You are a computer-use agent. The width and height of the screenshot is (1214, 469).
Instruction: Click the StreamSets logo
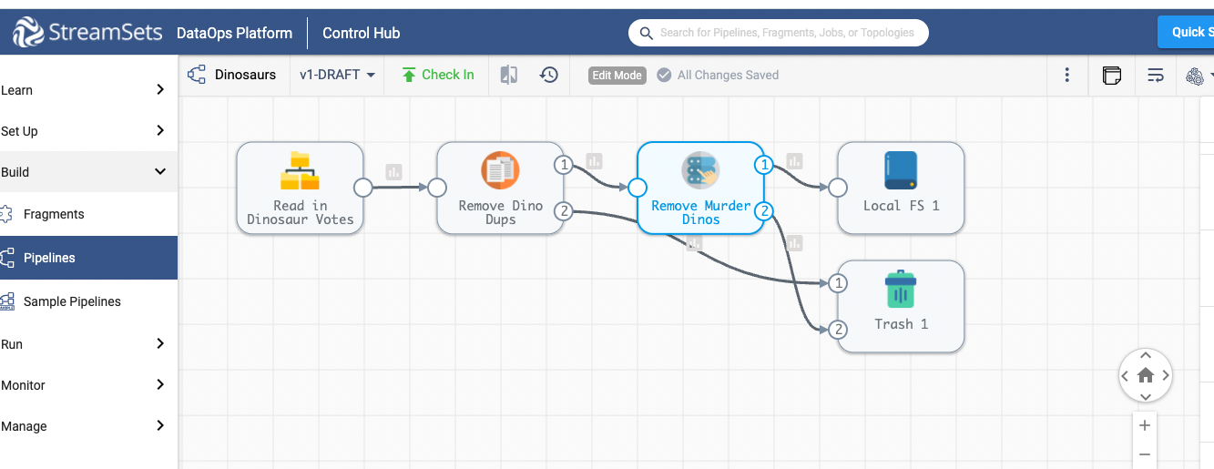(x=88, y=33)
